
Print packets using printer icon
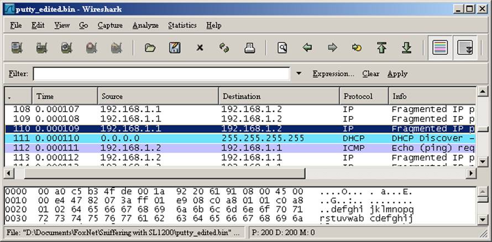249,48
